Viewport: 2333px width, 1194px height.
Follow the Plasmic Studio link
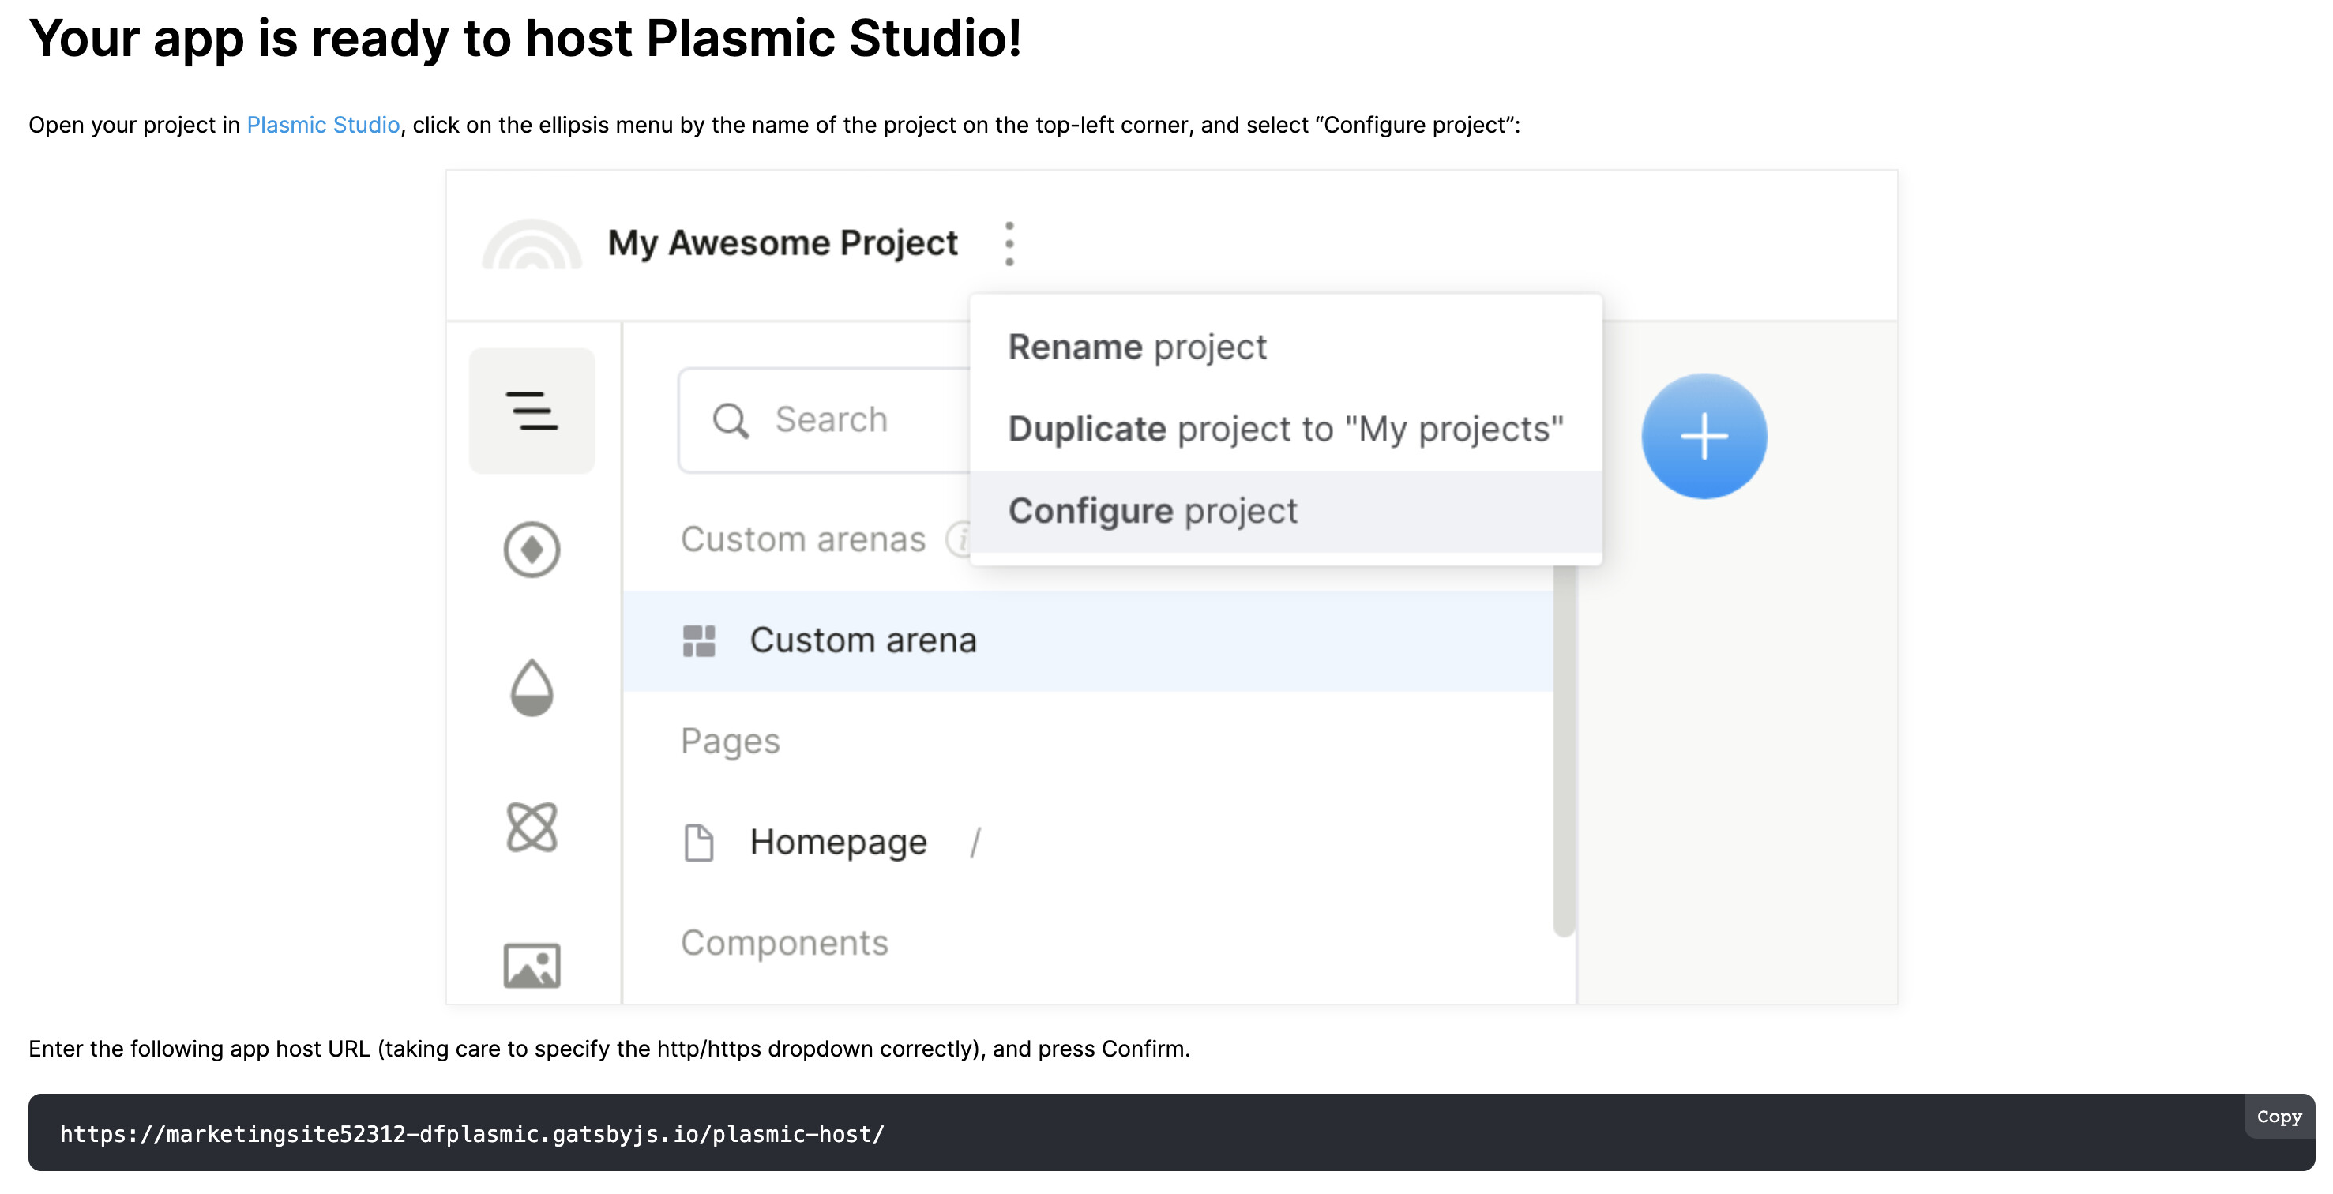[322, 125]
